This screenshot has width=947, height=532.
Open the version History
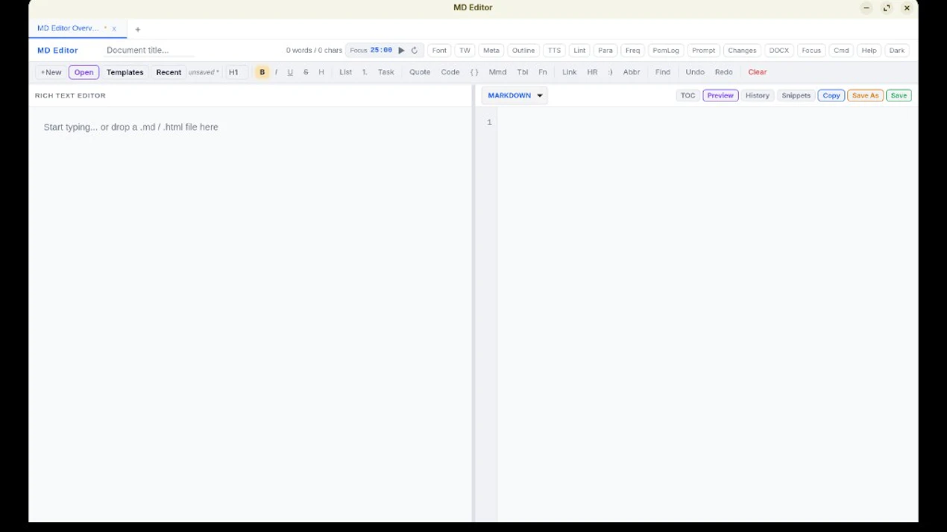coord(757,95)
